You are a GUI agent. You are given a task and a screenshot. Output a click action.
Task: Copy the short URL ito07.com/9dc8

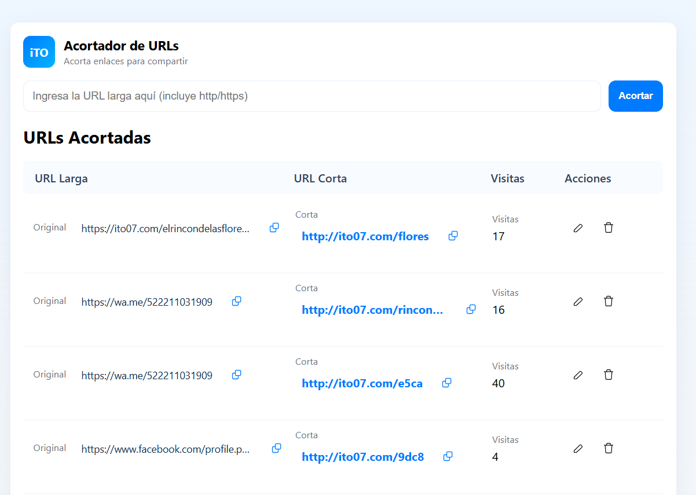[x=448, y=457]
